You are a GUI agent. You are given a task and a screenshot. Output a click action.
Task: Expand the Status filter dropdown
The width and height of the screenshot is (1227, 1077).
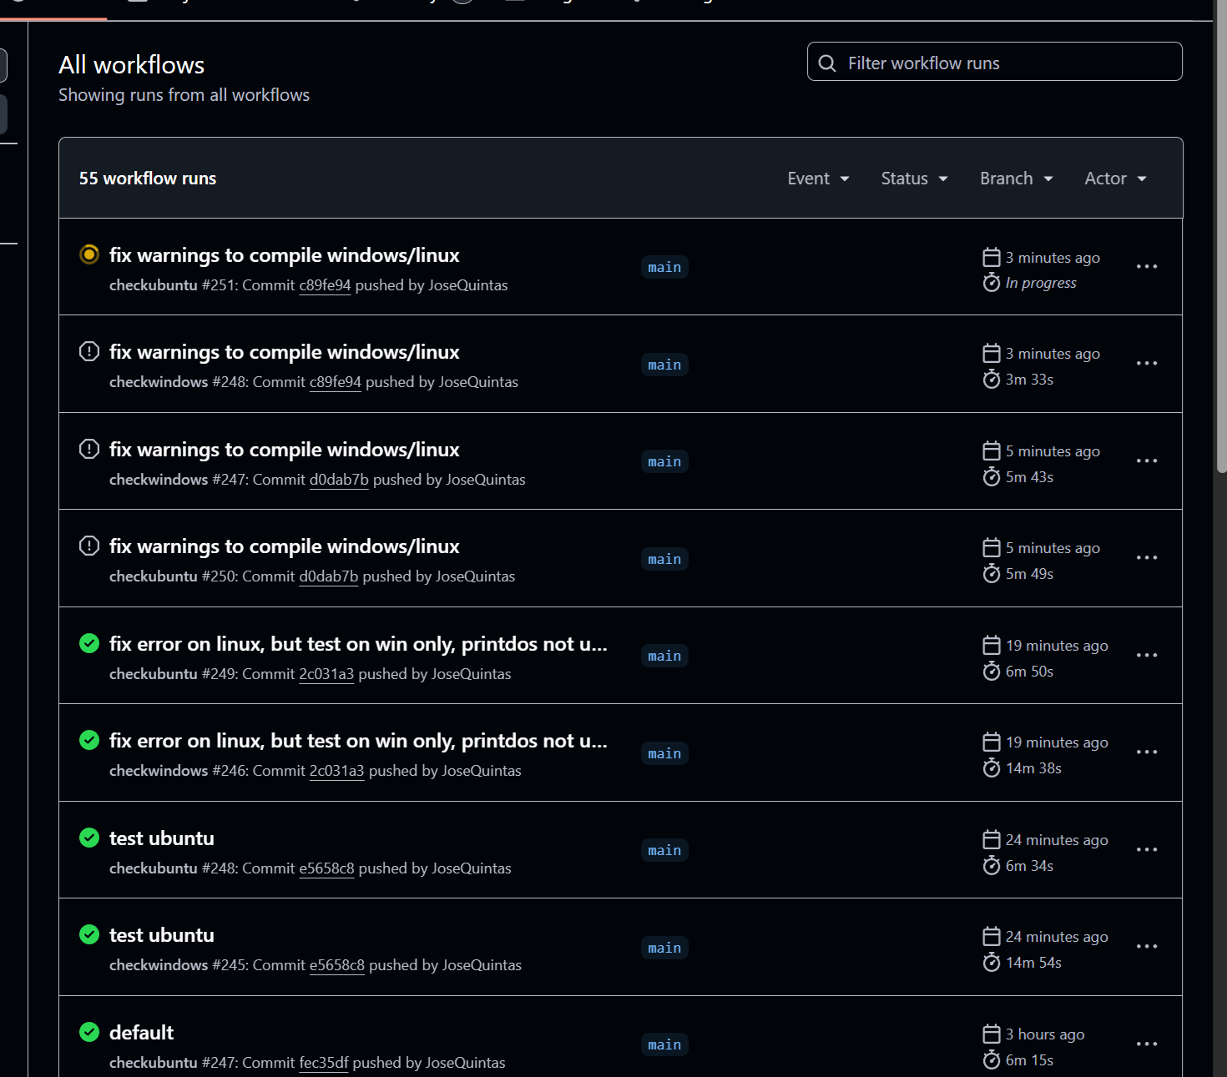(914, 179)
